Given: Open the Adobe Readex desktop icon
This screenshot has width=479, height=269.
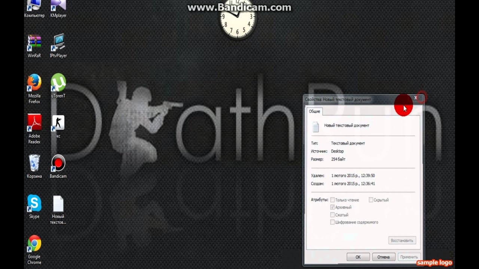Looking at the screenshot, I should (34, 129).
